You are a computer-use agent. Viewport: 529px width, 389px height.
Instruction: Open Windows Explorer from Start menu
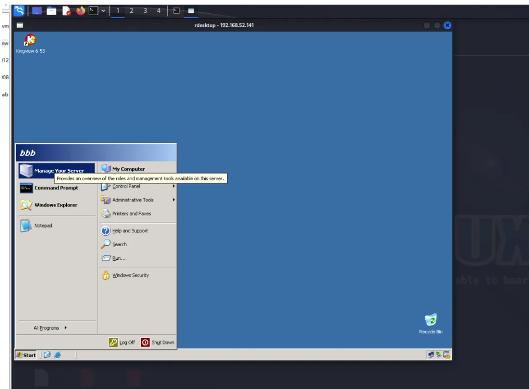coord(57,205)
